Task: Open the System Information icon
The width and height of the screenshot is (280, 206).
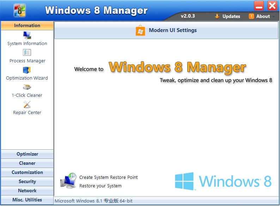Action: 27,35
